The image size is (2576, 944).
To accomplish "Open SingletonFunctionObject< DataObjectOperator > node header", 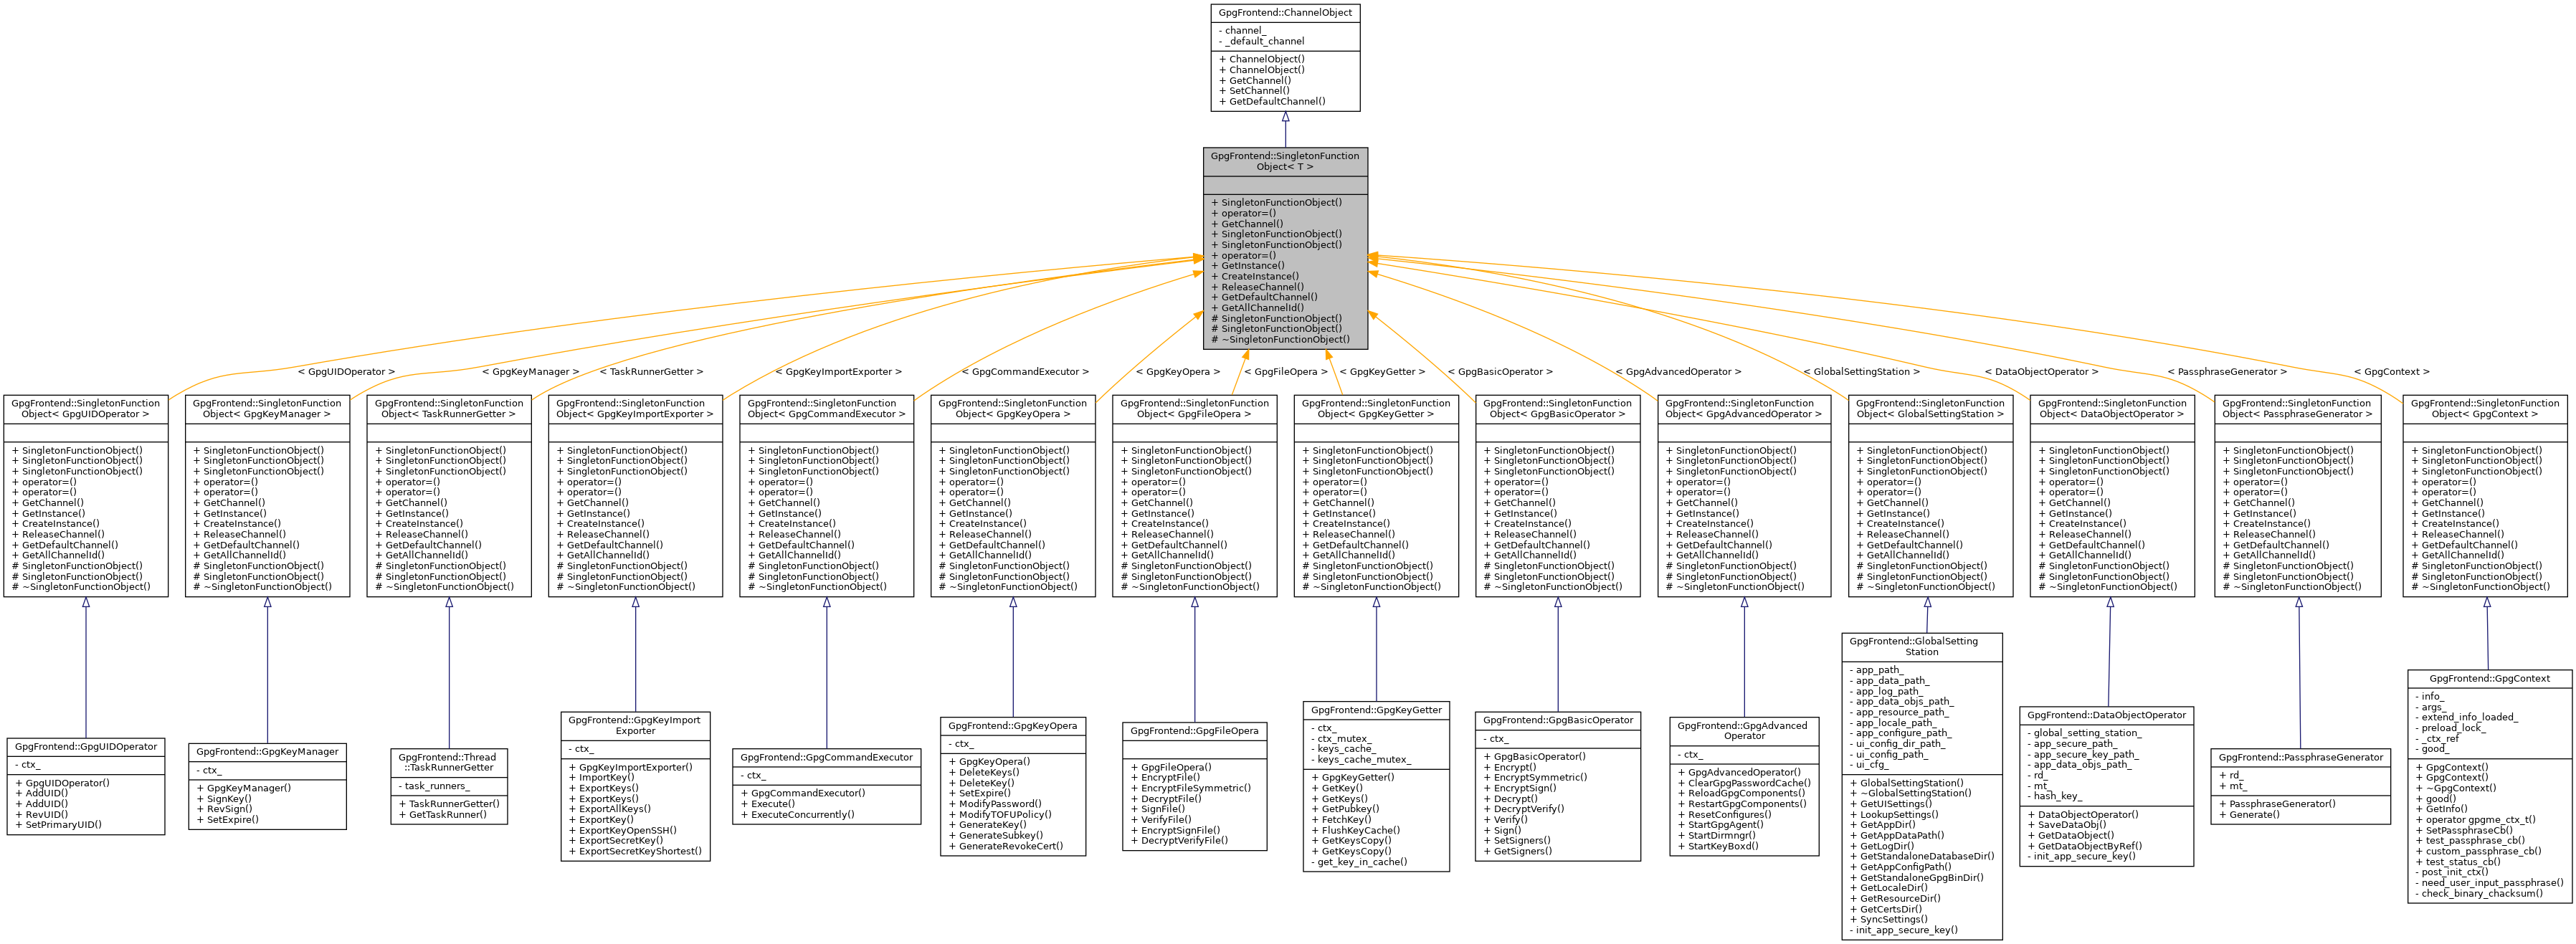I will (2112, 409).
